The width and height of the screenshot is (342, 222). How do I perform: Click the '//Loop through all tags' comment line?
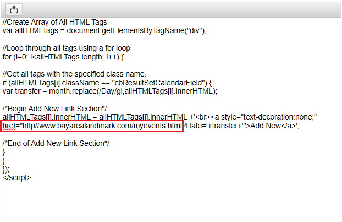67,48
